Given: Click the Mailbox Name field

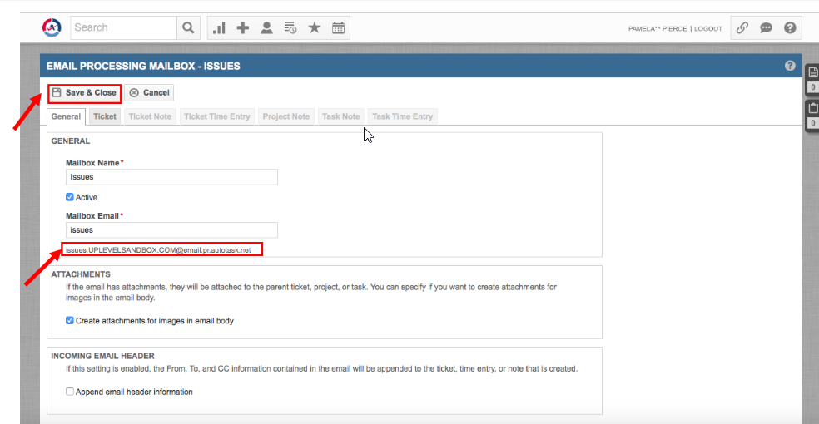Looking at the screenshot, I should (171, 177).
